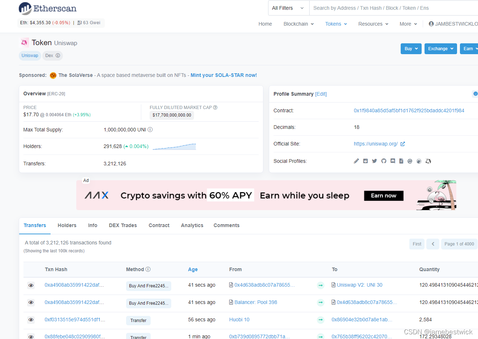The image size is (478, 339).
Task: Toggle eye on the 0xf0313515e974d551df1 row
Action: point(31,320)
